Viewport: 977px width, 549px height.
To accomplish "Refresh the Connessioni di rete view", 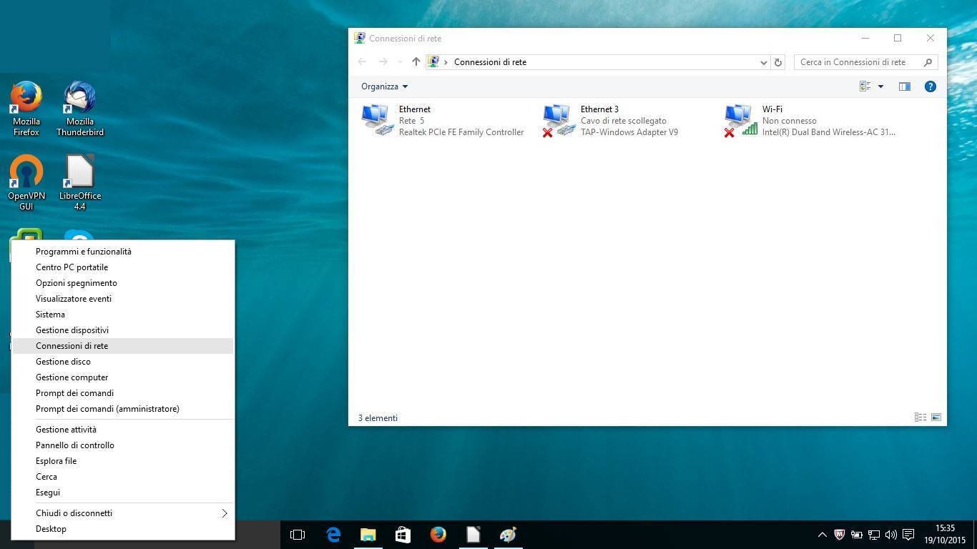I will click(x=778, y=62).
